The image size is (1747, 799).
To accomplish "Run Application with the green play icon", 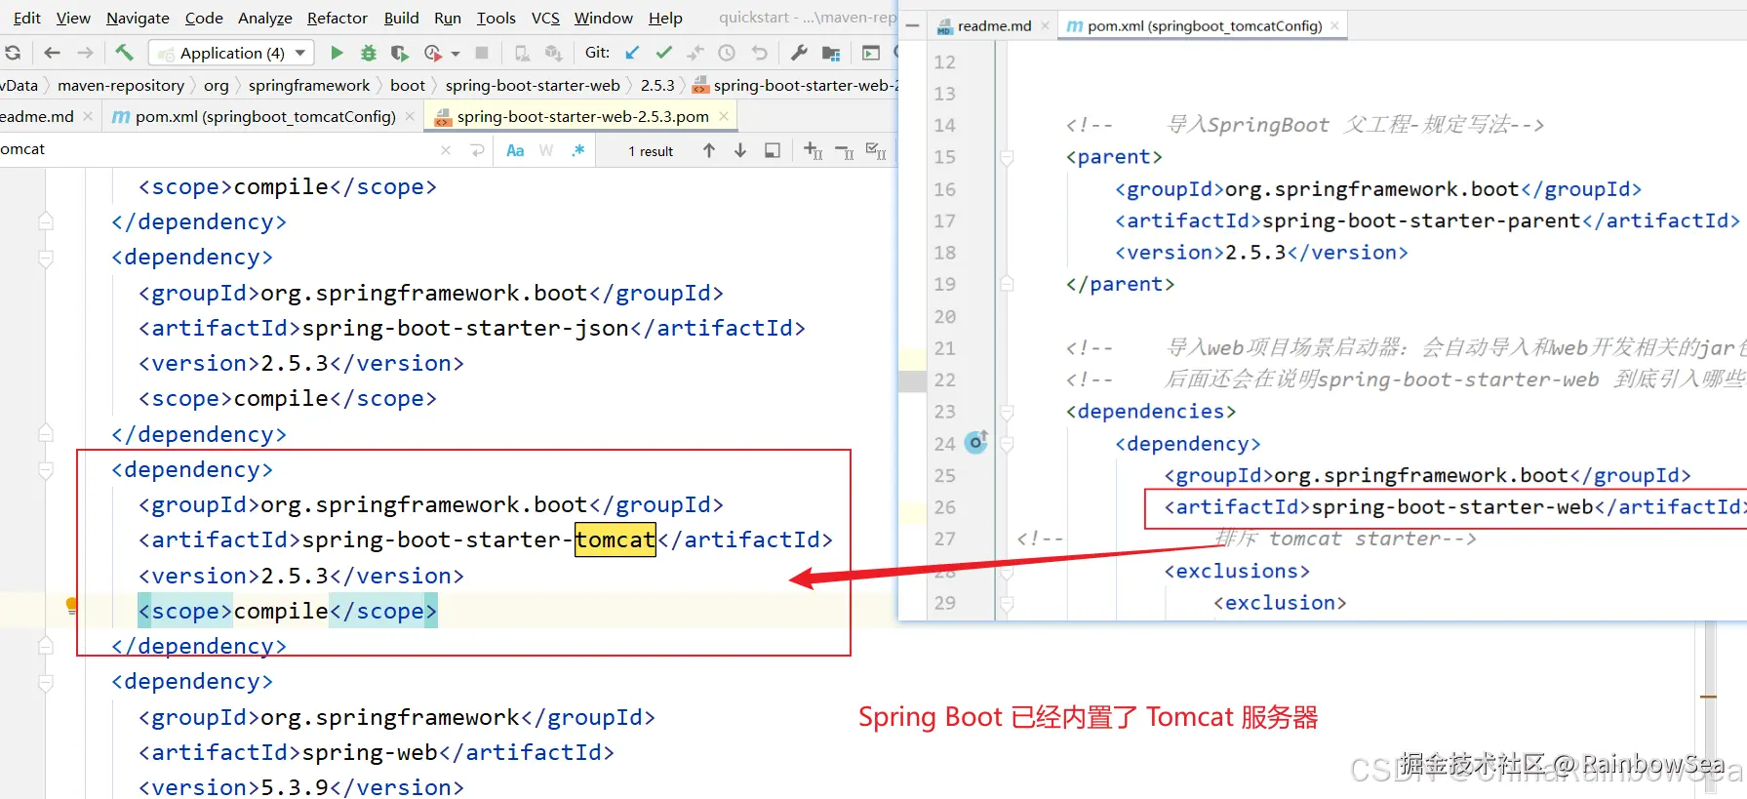I will point(337,53).
